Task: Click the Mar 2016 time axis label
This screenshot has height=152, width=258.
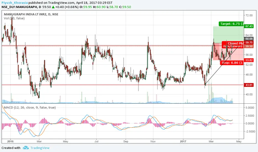Action: click(x=39, y=141)
